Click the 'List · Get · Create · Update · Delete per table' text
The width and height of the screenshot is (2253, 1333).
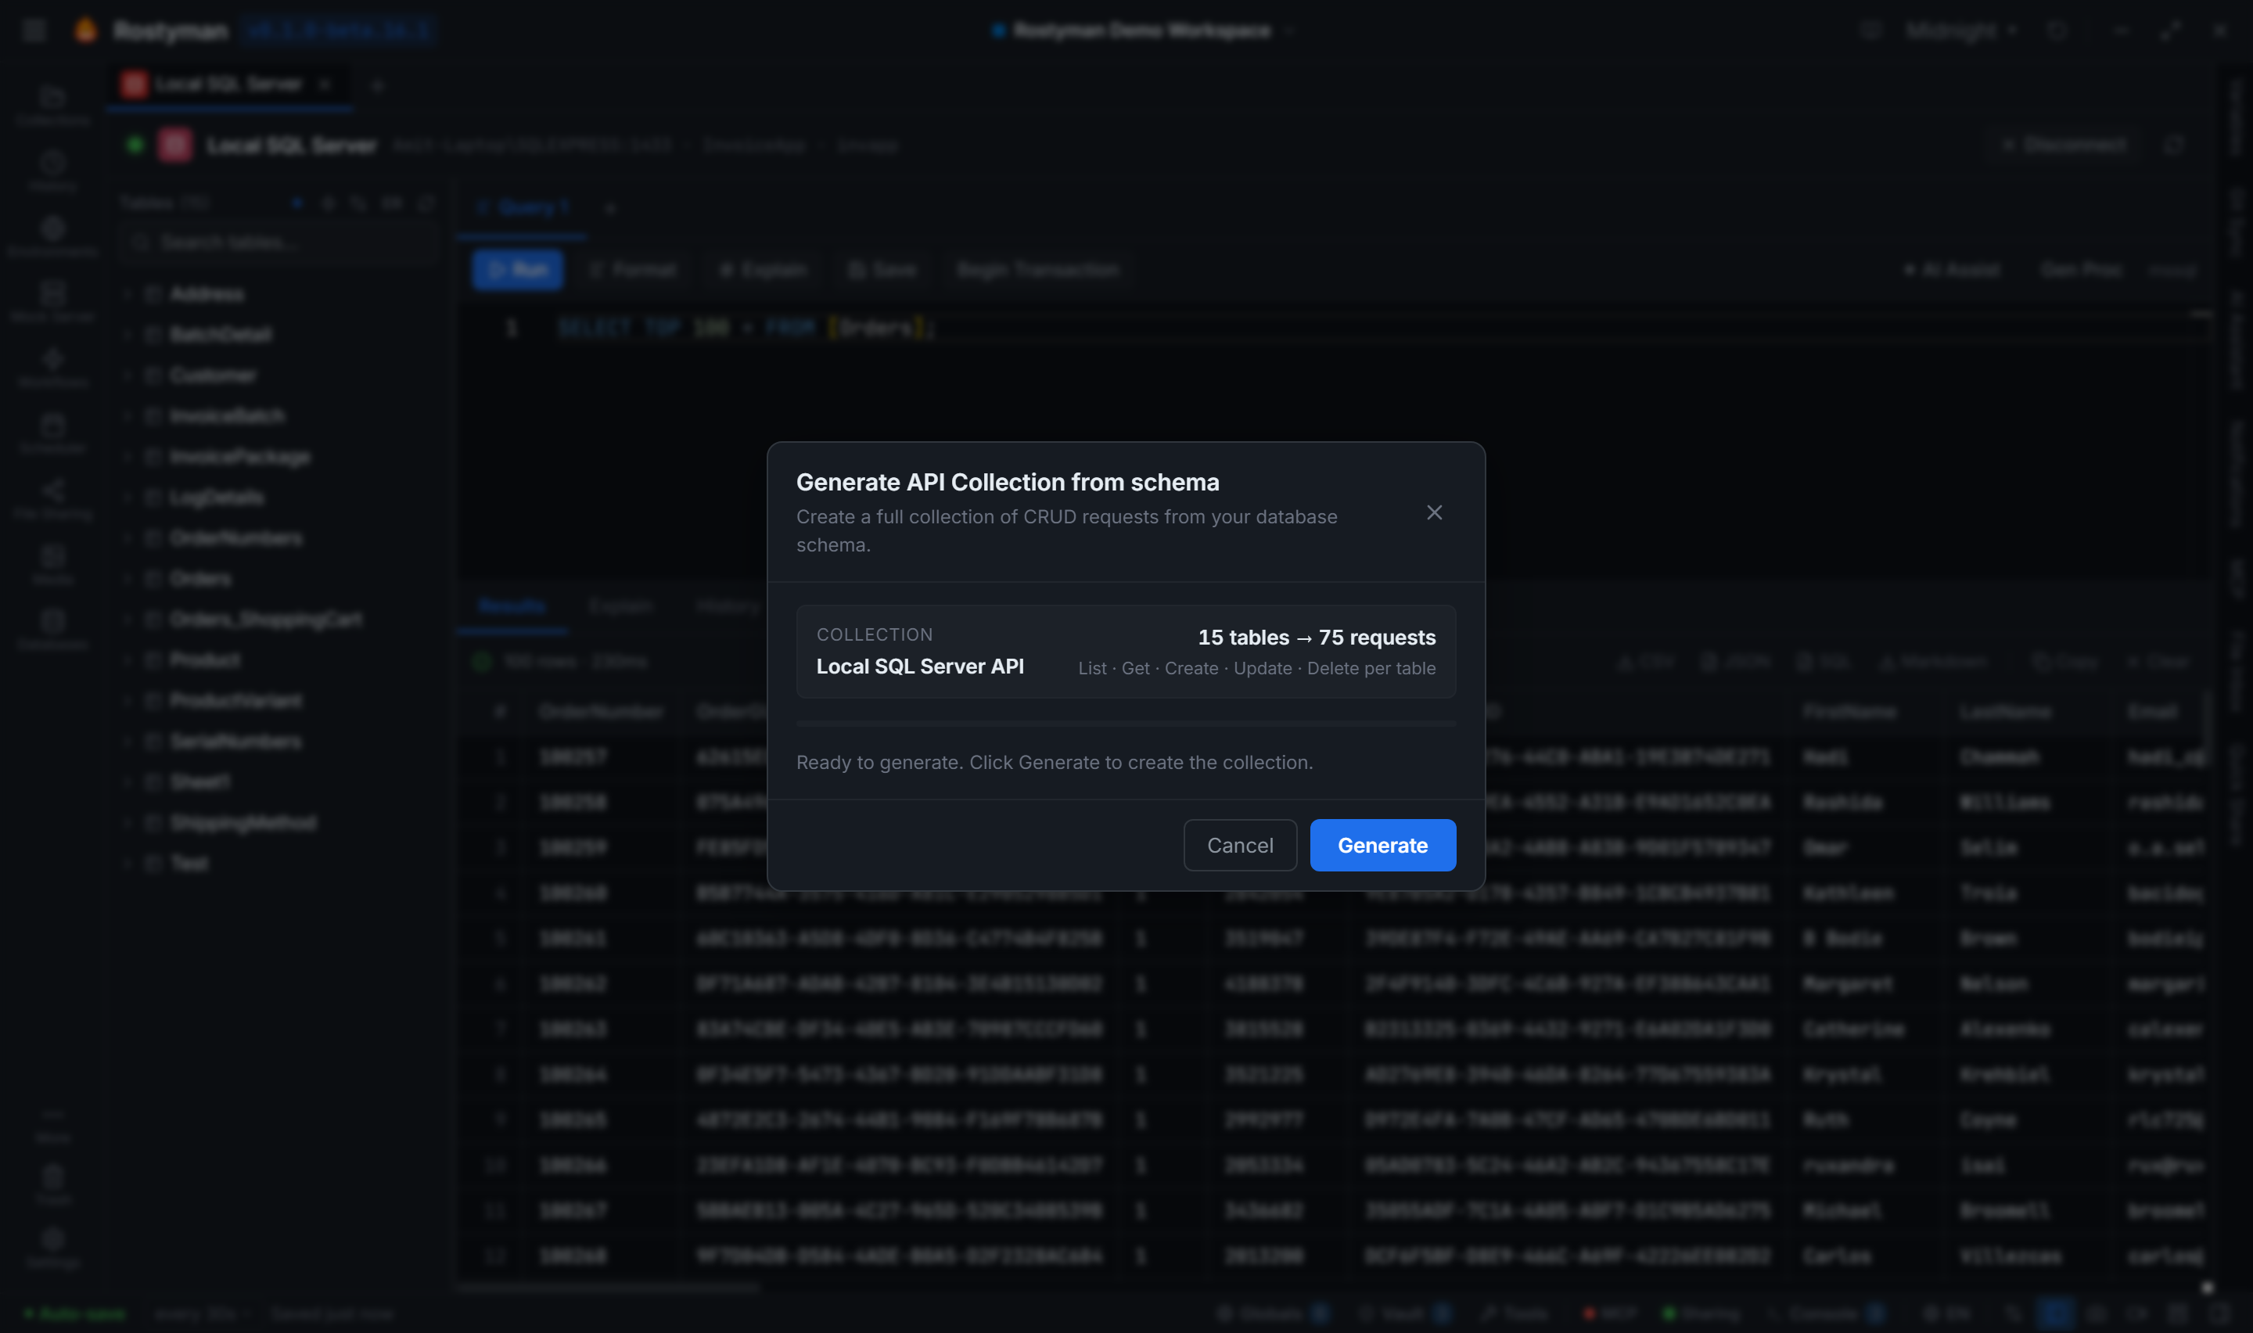coord(1256,668)
